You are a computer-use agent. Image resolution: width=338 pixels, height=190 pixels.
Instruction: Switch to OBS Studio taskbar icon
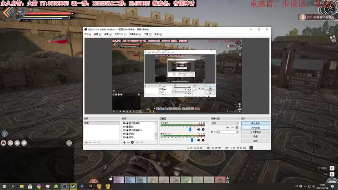pos(65,186)
